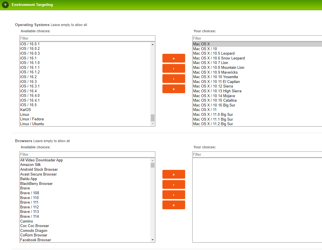Click the Browsers available list scroll-down arrow
This screenshot has width=322, height=250.
(x=152, y=240)
